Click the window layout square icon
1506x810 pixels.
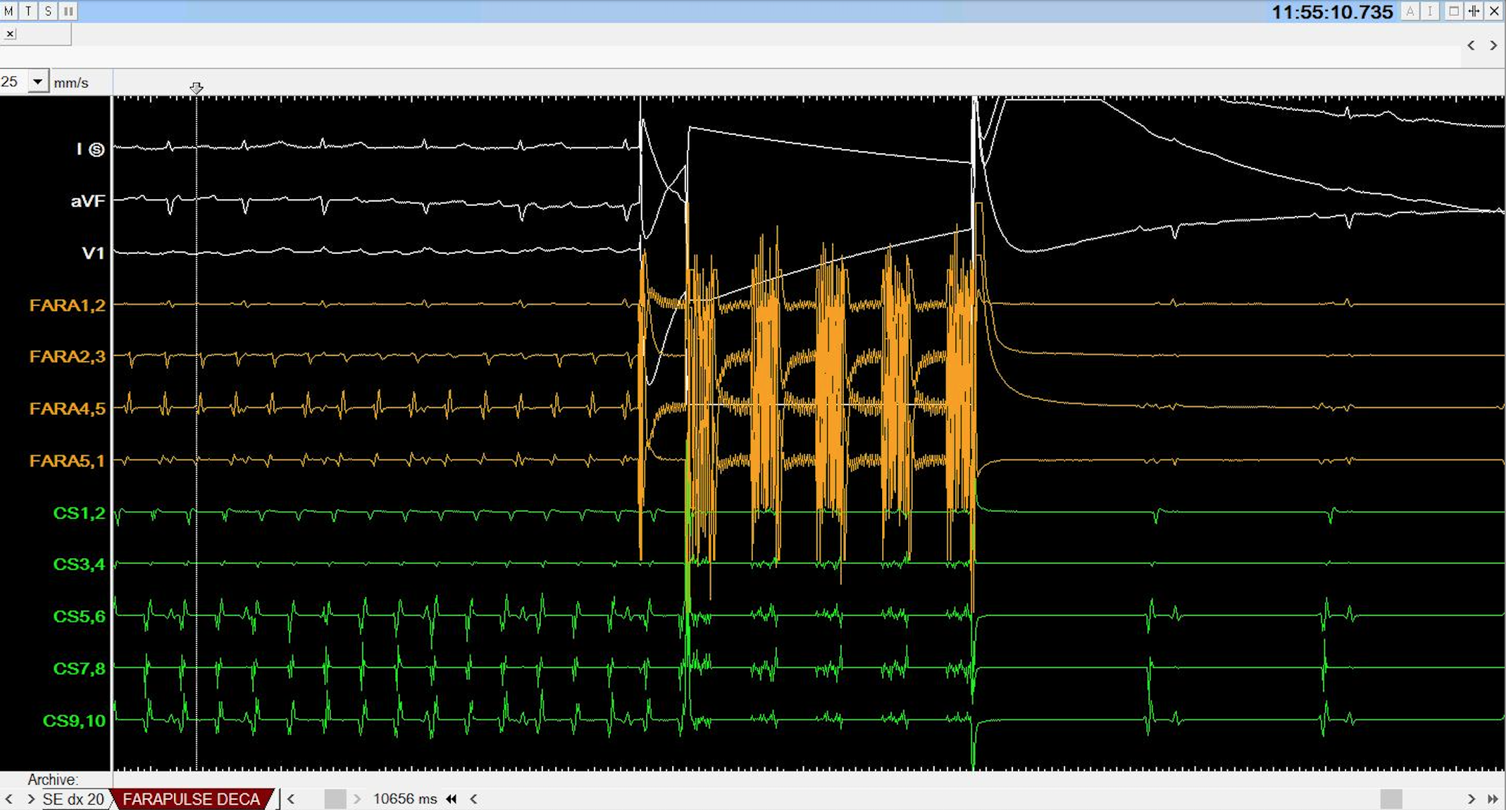[1454, 11]
